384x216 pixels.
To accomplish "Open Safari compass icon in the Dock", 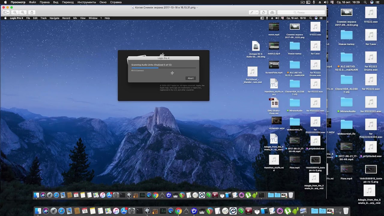I will click(61, 211).
